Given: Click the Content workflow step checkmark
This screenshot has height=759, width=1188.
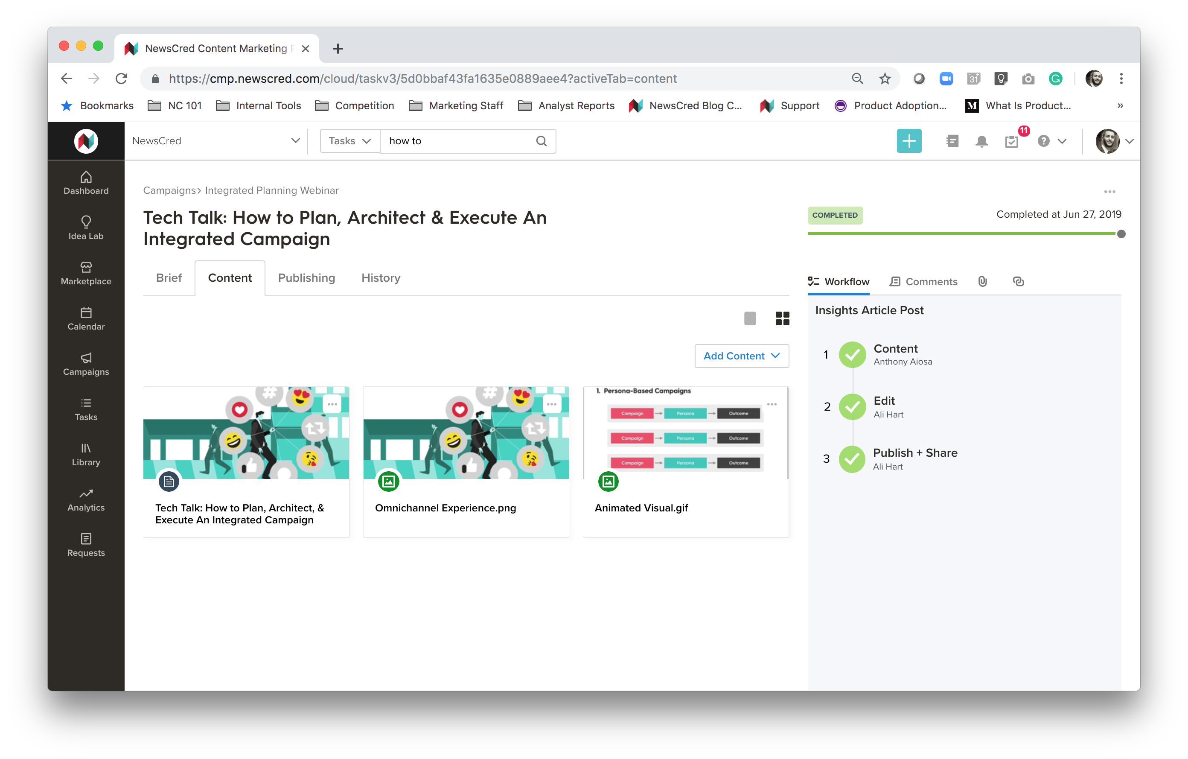Looking at the screenshot, I should [852, 354].
